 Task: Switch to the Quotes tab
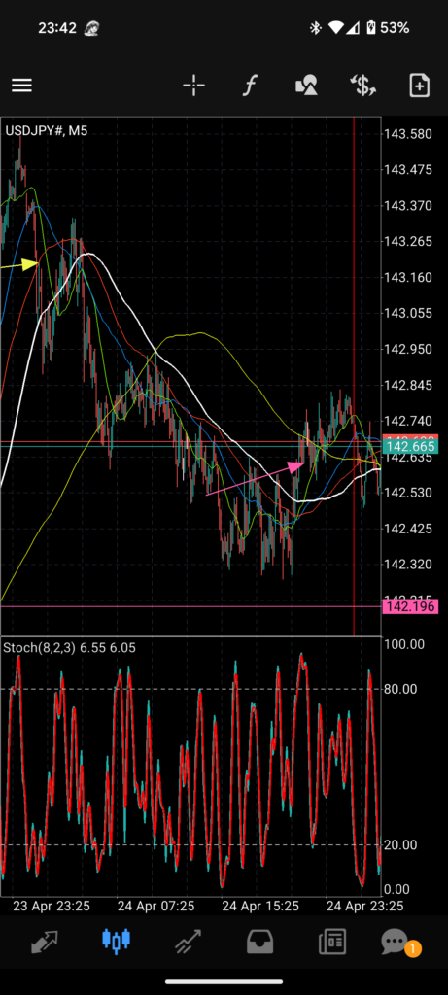[x=45, y=942]
